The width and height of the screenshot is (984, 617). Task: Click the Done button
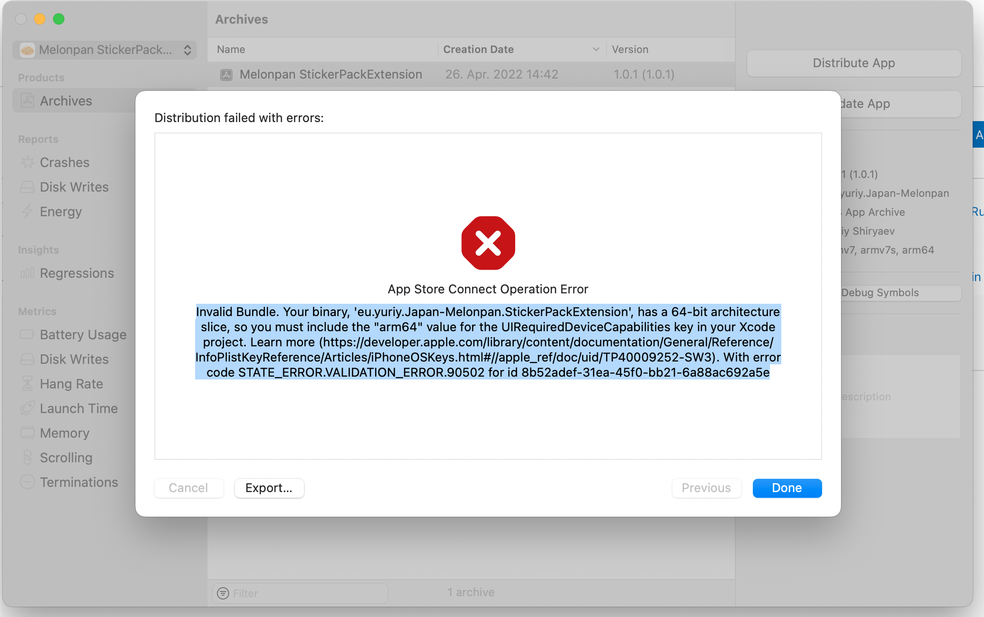tap(787, 488)
